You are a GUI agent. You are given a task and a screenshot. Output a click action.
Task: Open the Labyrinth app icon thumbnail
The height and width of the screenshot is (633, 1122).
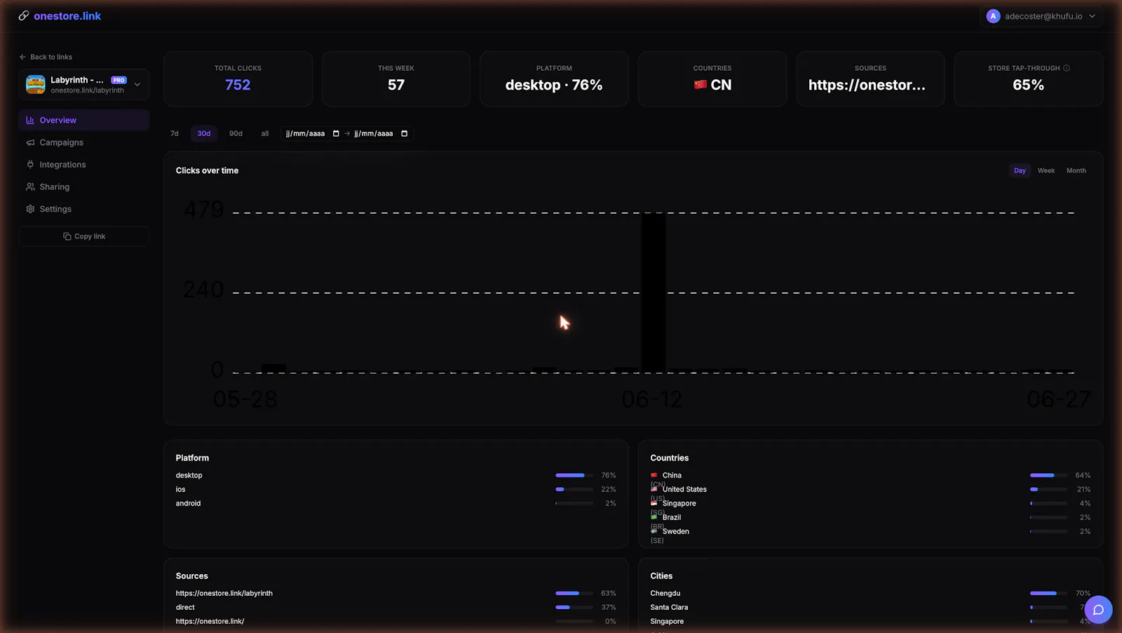click(36, 85)
